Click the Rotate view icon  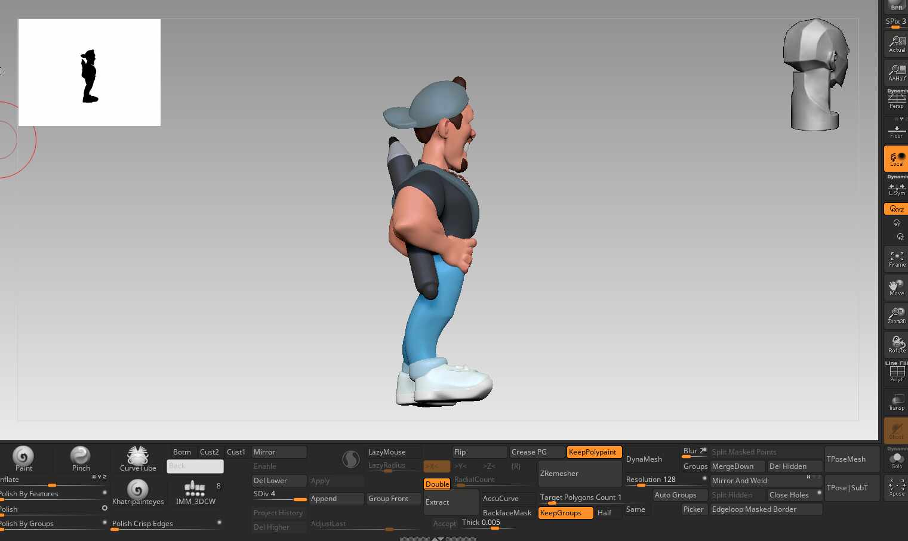896,344
